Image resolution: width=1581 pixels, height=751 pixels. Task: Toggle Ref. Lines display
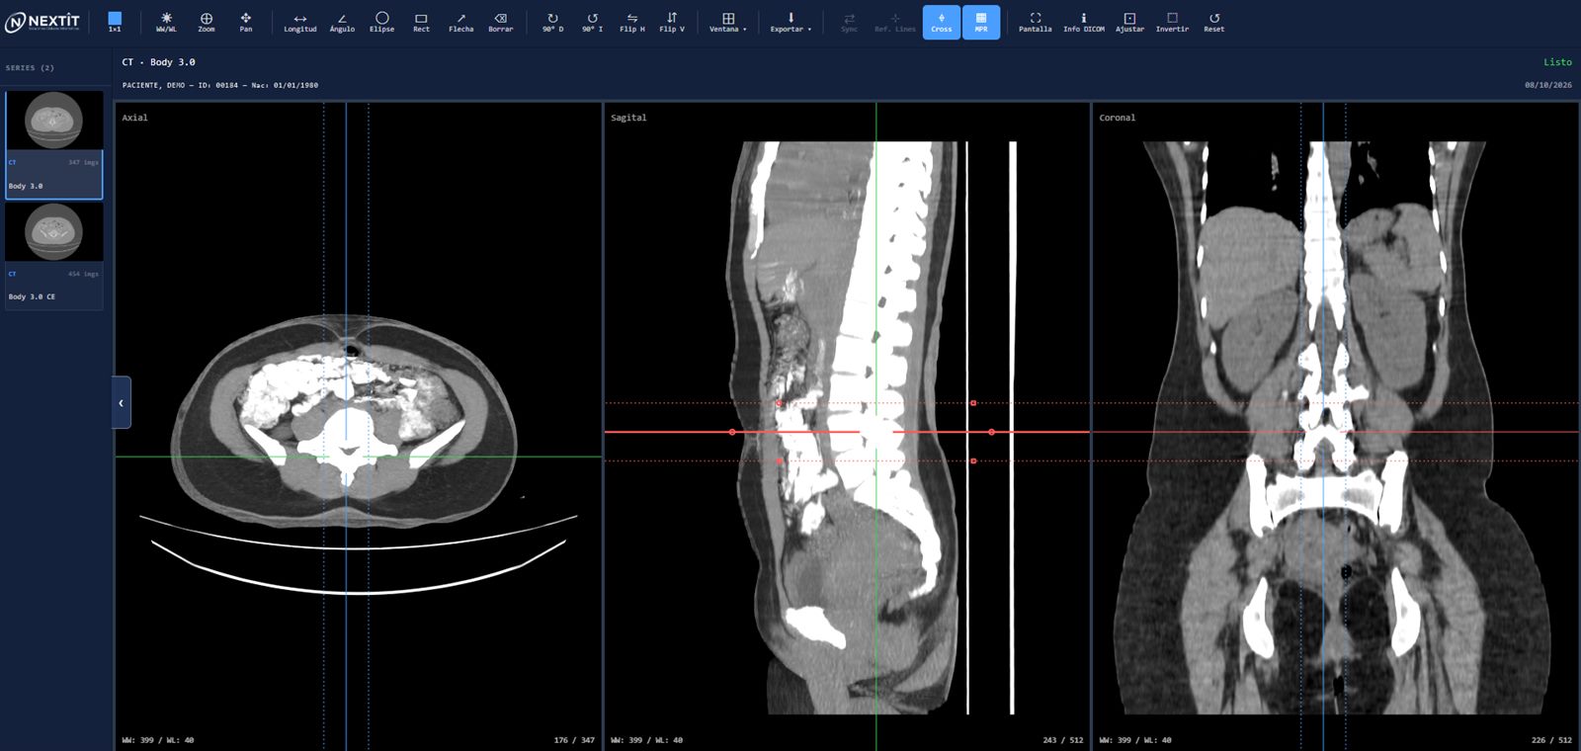pos(895,22)
